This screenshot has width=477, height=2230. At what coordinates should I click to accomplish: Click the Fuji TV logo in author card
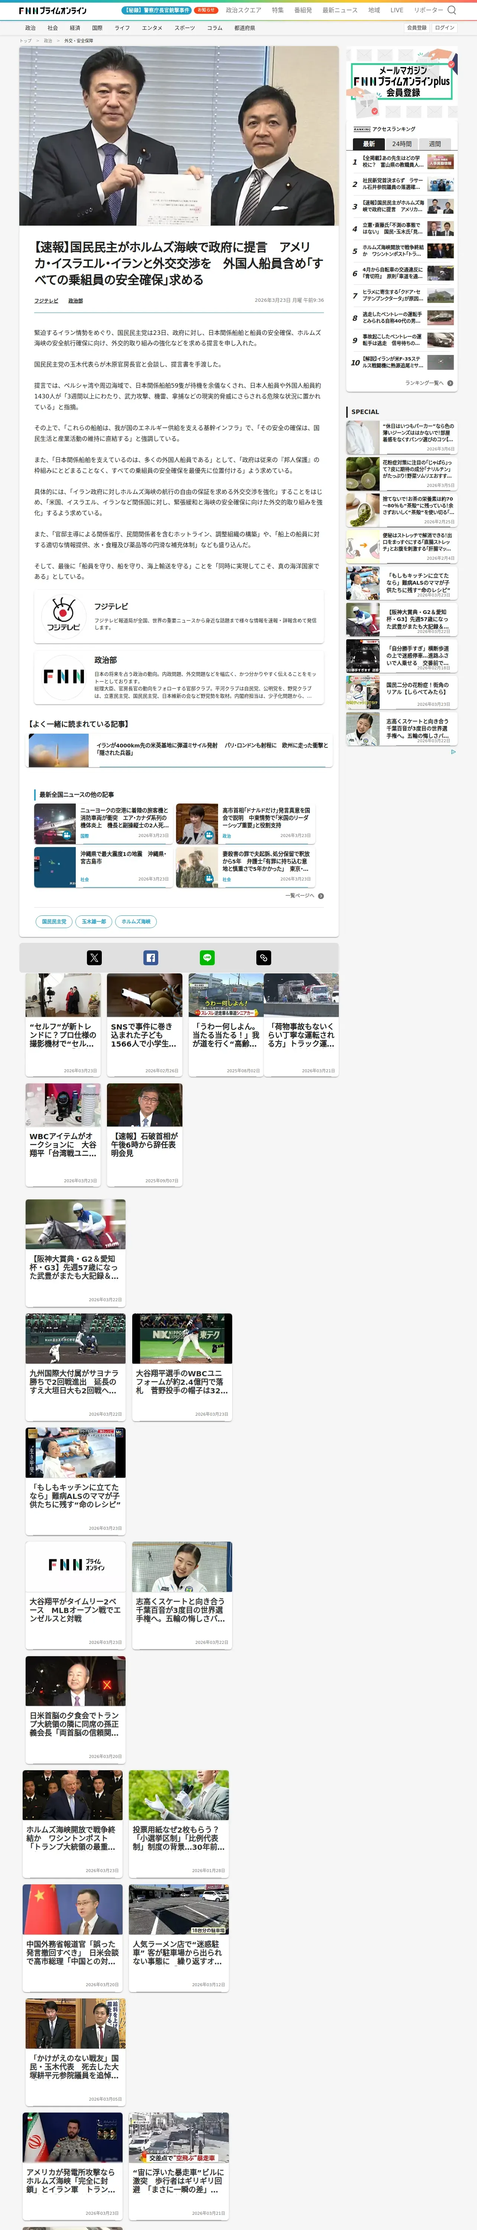click(x=63, y=615)
